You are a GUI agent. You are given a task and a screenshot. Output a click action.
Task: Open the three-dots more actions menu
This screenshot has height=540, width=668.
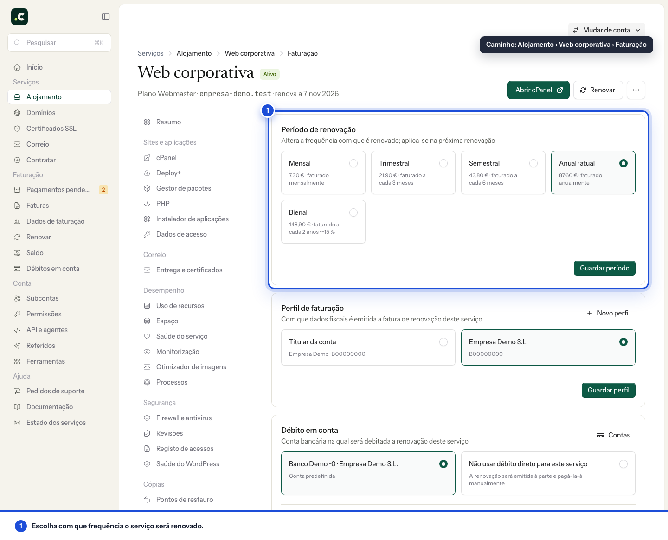pyautogui.click(x=636, y=90)
